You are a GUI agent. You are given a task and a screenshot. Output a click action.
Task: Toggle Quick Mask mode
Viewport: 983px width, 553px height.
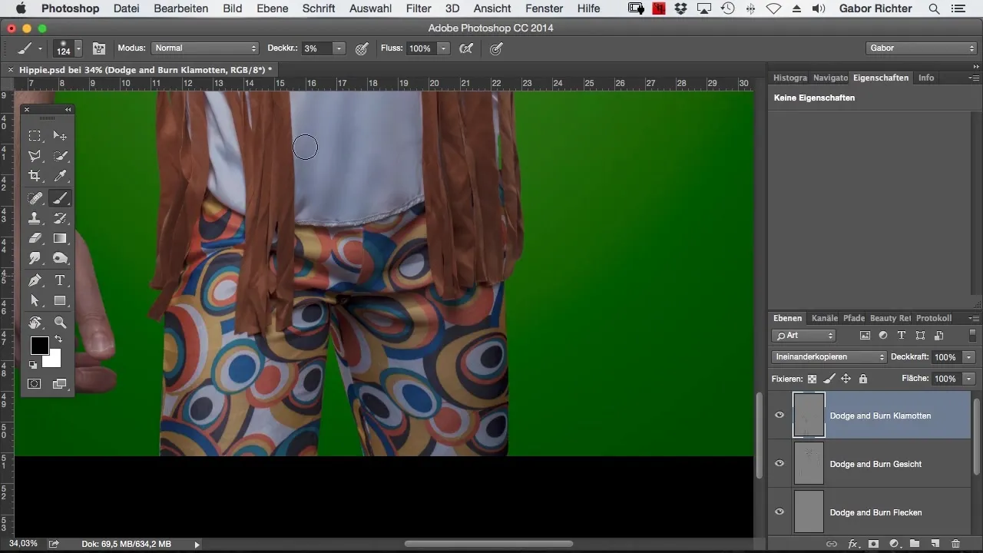(35, 384)
